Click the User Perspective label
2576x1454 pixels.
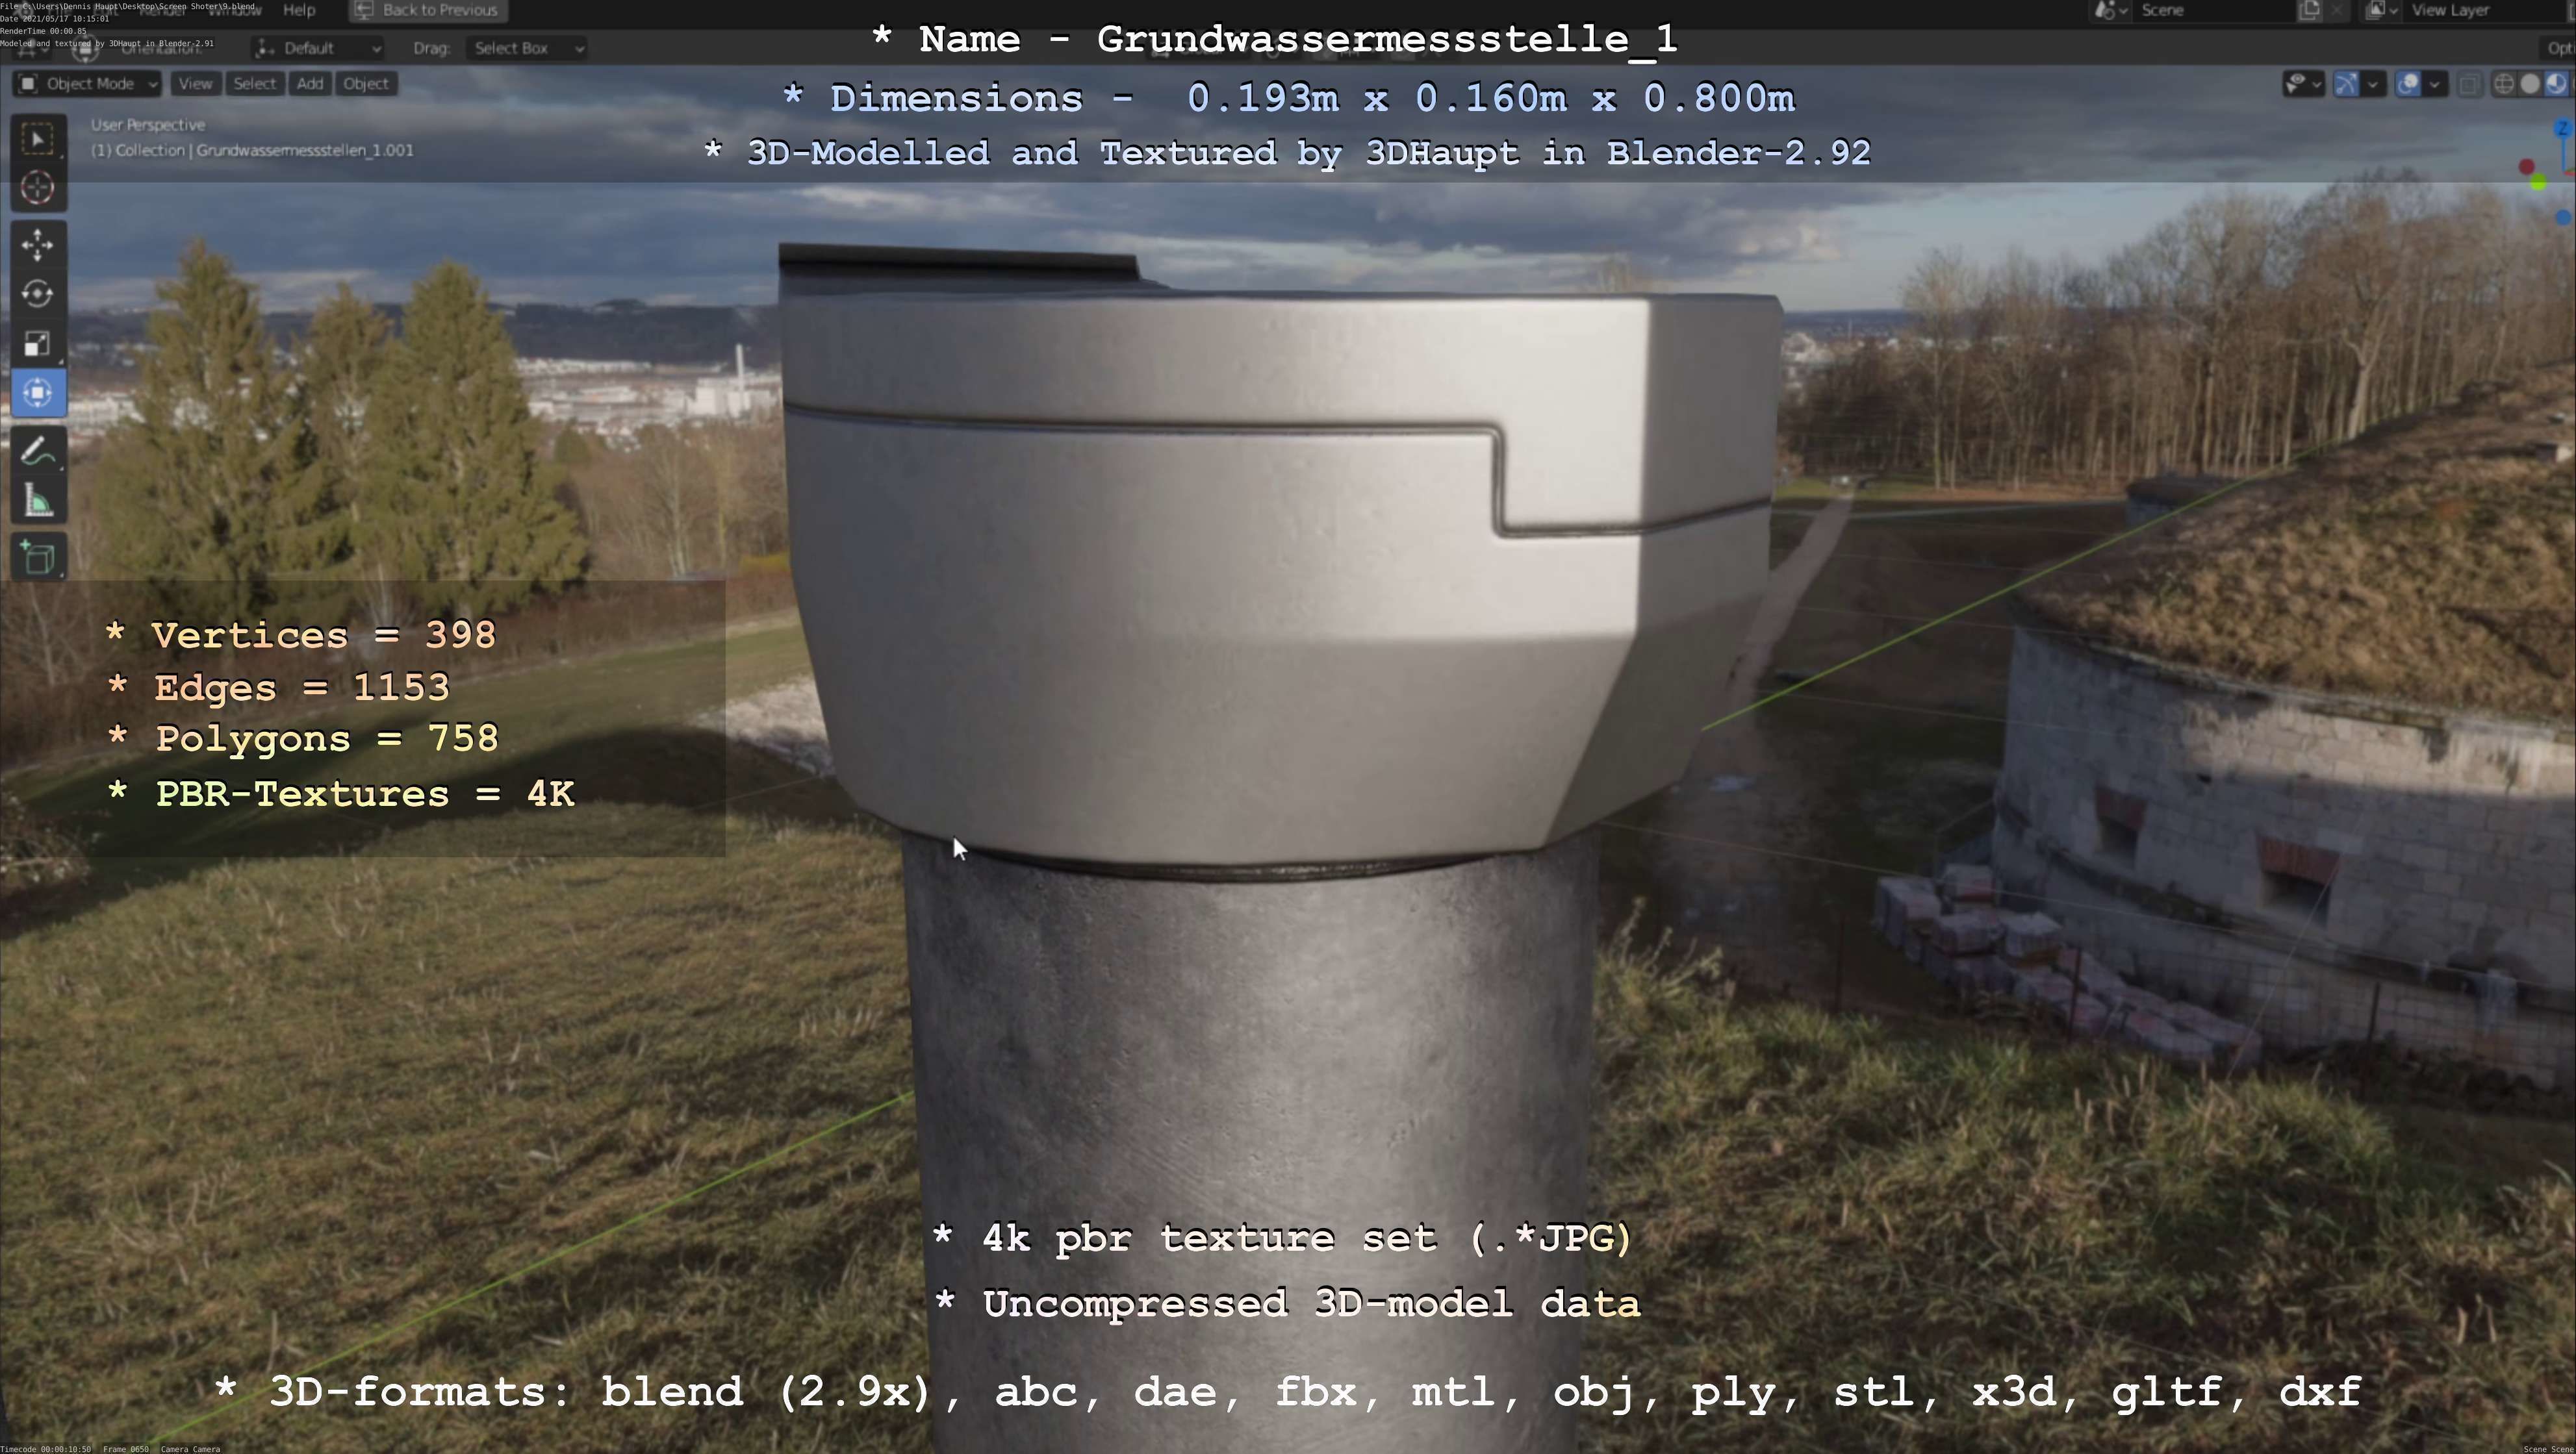[x=148, y=125]
